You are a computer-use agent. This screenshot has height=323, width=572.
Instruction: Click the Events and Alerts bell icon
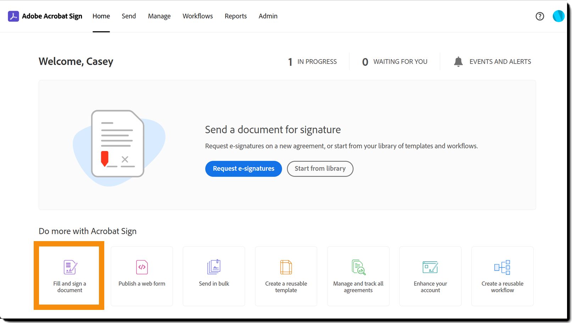tap(458, 62)
